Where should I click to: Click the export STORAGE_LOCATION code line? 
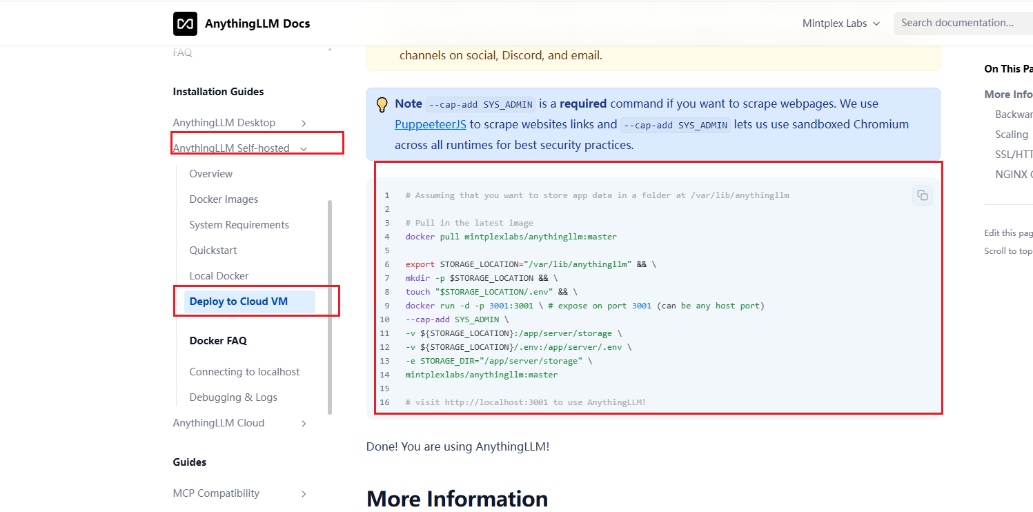tap(531, 264)
